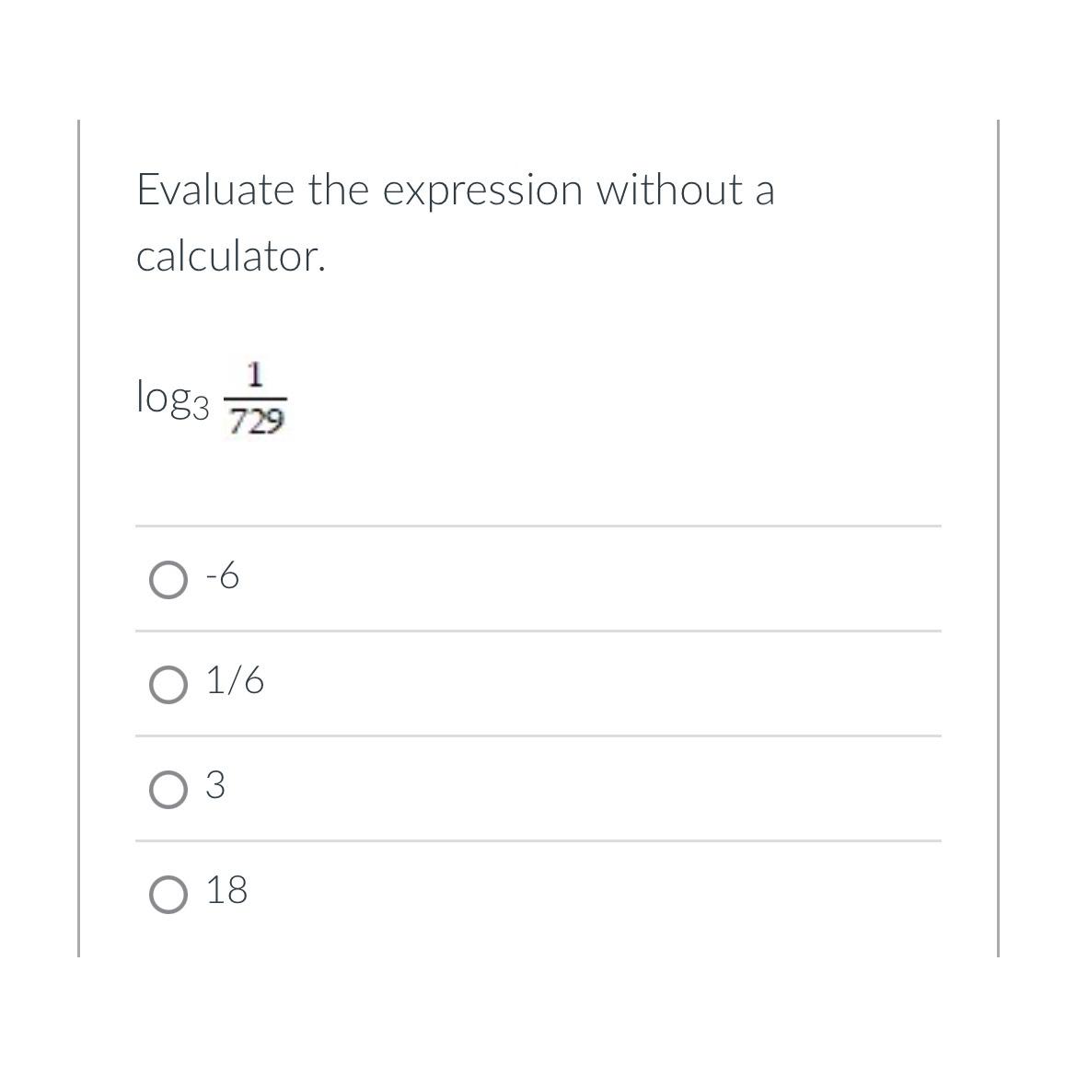Click the question prompt text

click(x=455, y=191)
